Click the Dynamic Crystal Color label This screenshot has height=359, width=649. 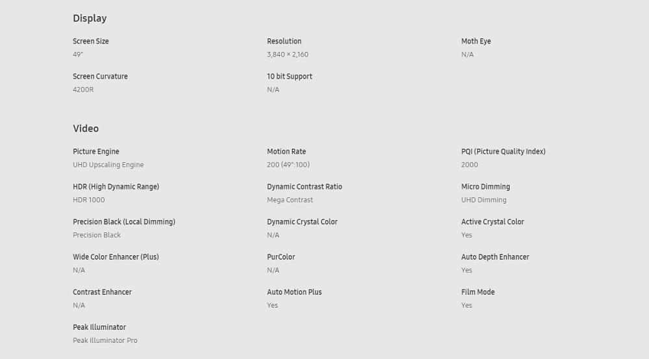(x=302, y=222)
